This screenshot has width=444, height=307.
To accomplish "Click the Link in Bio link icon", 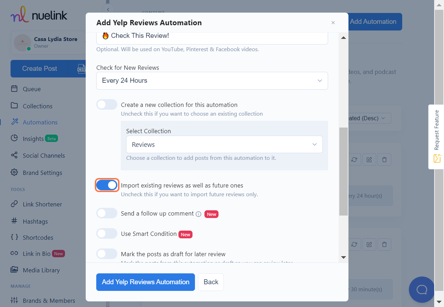I will 14,253.
